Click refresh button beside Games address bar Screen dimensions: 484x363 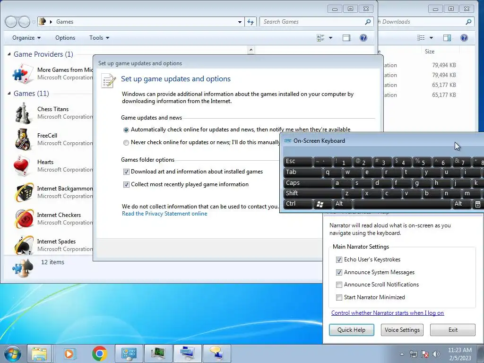click(x=251, y=22)
